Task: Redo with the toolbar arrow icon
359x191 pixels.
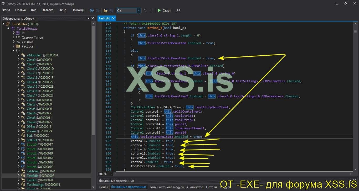Action: (151, 10)
